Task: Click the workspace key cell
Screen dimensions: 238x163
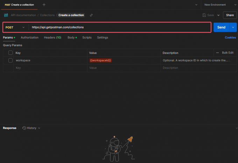Action: 50,60
